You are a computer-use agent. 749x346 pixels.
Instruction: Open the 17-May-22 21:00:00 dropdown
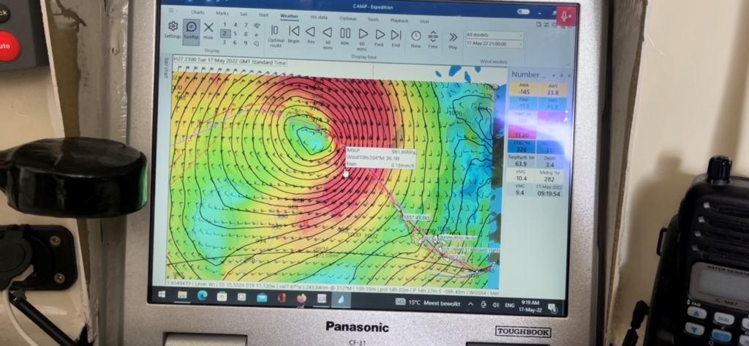click(494, 43)
